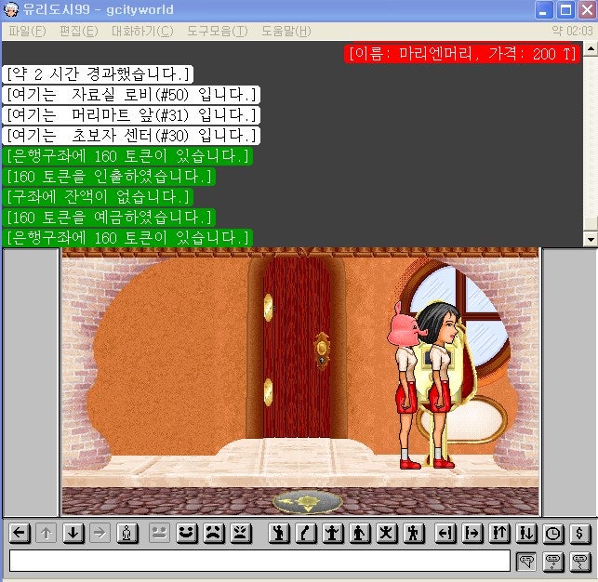Open the 파일(F) menu

tap(27, 31)
